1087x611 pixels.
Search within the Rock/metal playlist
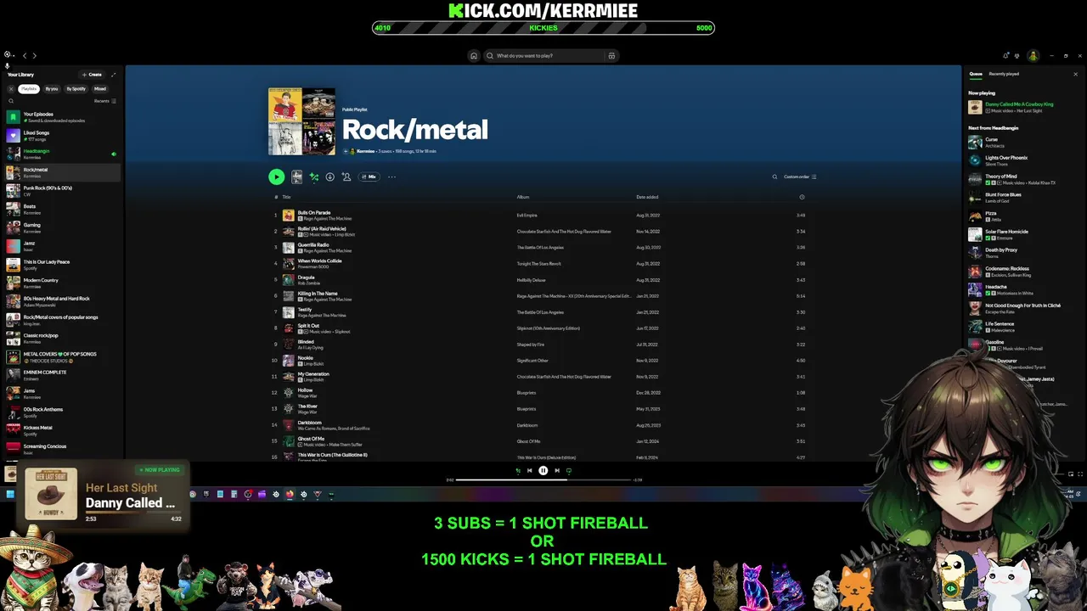(x=774, y=177)
